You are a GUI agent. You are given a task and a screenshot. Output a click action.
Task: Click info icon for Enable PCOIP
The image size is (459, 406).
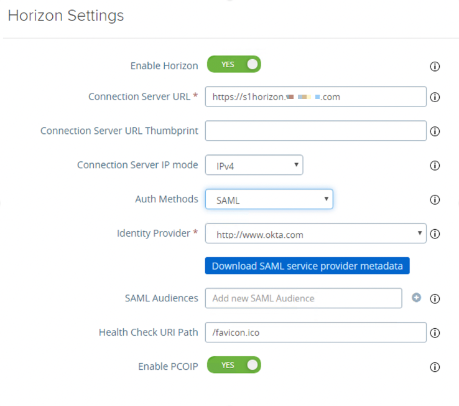click(x=435, y=367)
